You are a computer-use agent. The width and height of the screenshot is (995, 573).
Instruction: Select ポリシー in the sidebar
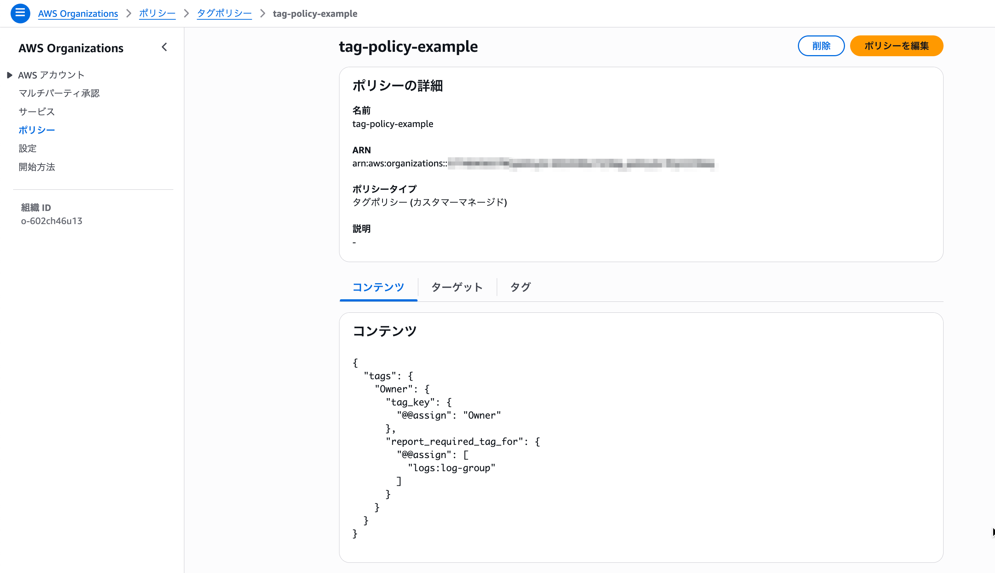pos(37,130)
